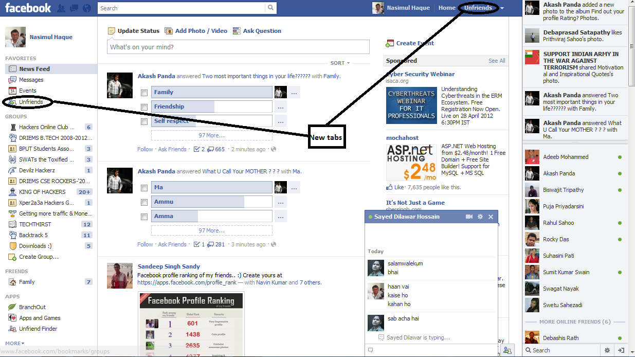
Task: Click the Ask Question icon
Action: pyautogui.click(x=237, y=31)
